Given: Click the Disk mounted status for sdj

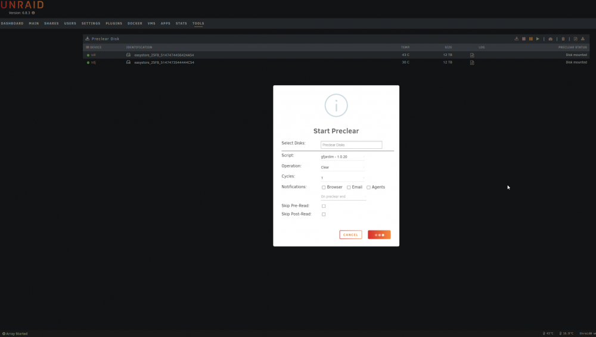Looking at the screenshot, I should point(576,62).
